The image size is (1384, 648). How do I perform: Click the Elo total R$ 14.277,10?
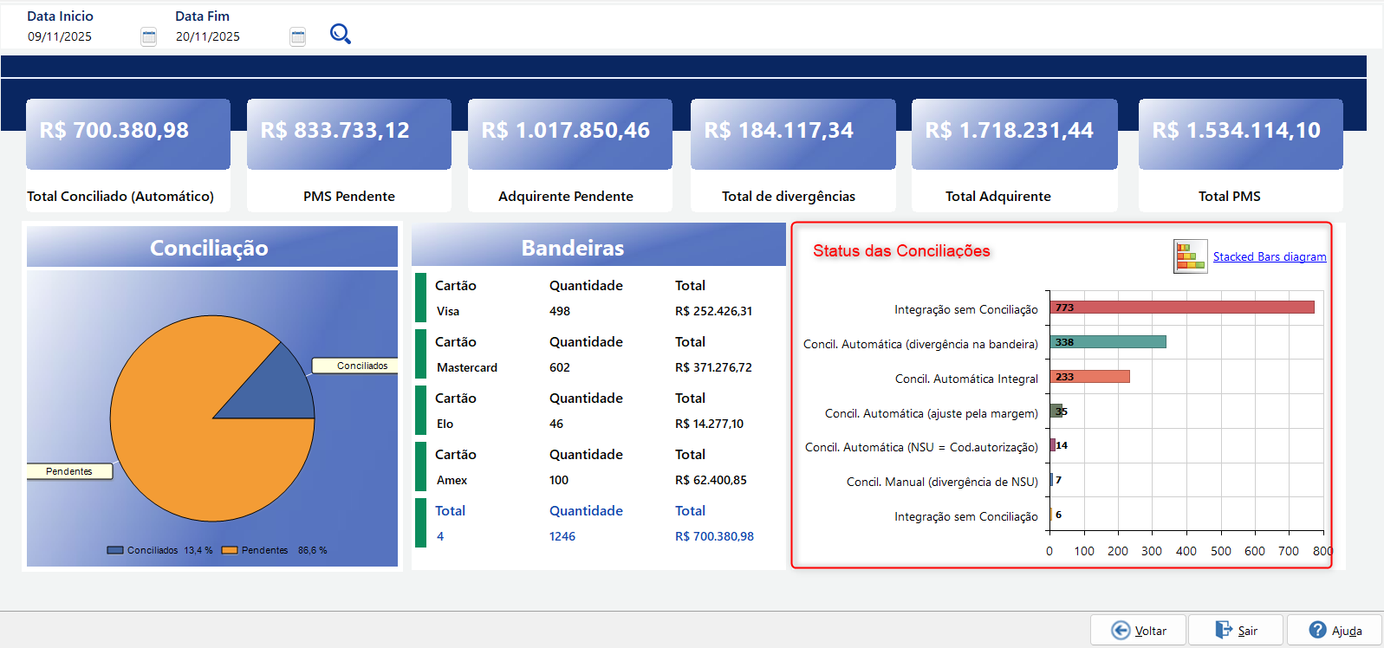(710, 424)
